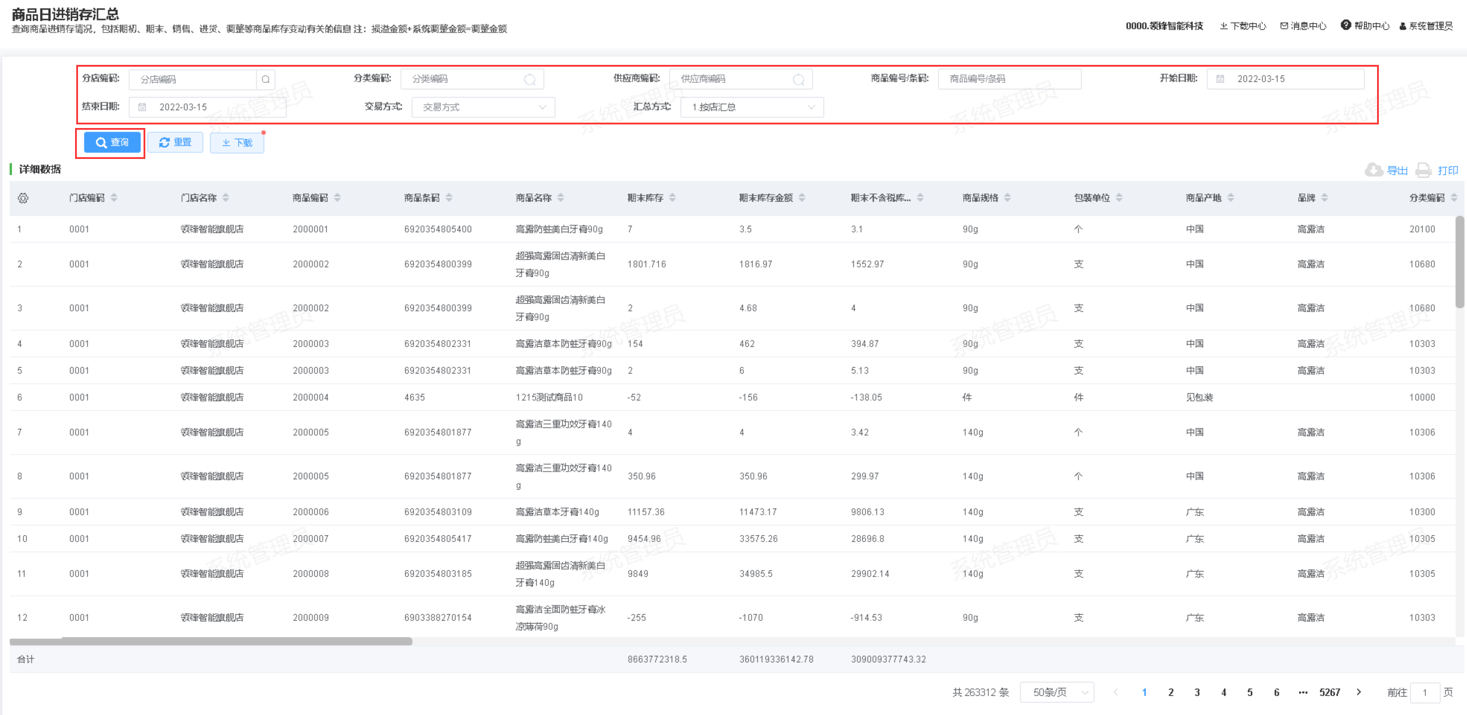Click the 查询 search button
The height and width of the screenshot is (715, 1467).
coord(112,142)
